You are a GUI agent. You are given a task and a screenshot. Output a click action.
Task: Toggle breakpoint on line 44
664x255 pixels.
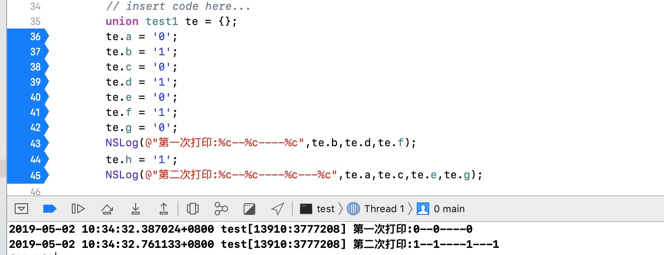(x=28, y=160)
